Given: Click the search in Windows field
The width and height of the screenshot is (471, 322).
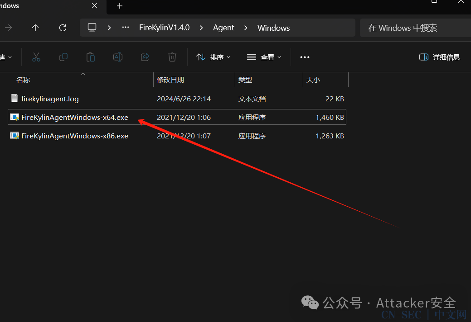Looking at the screenshot, I should 415,28.
